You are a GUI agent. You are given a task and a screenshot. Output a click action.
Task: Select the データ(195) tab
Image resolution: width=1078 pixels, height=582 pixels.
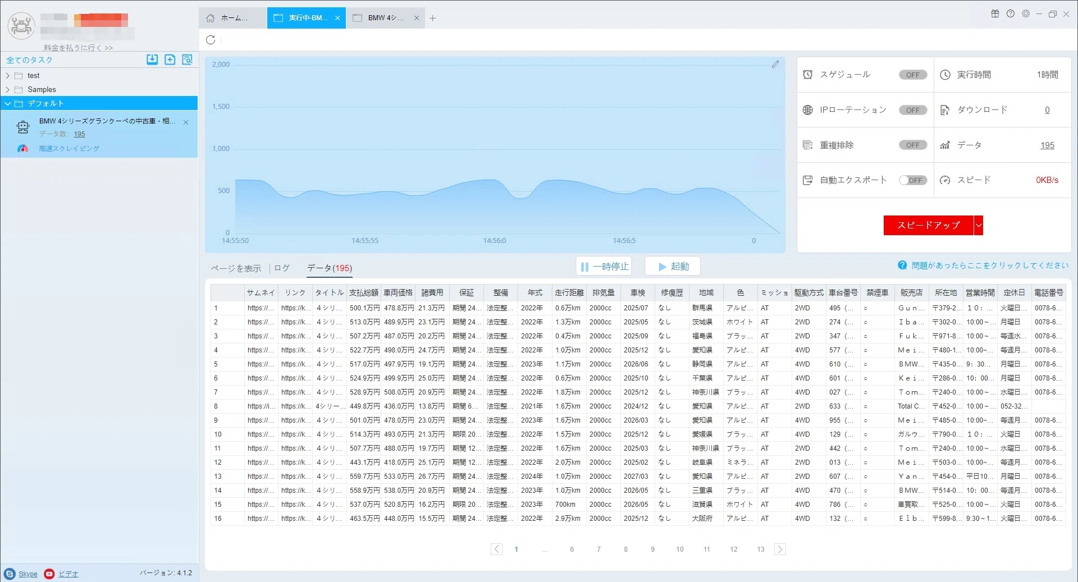click(x=330, y=268)
